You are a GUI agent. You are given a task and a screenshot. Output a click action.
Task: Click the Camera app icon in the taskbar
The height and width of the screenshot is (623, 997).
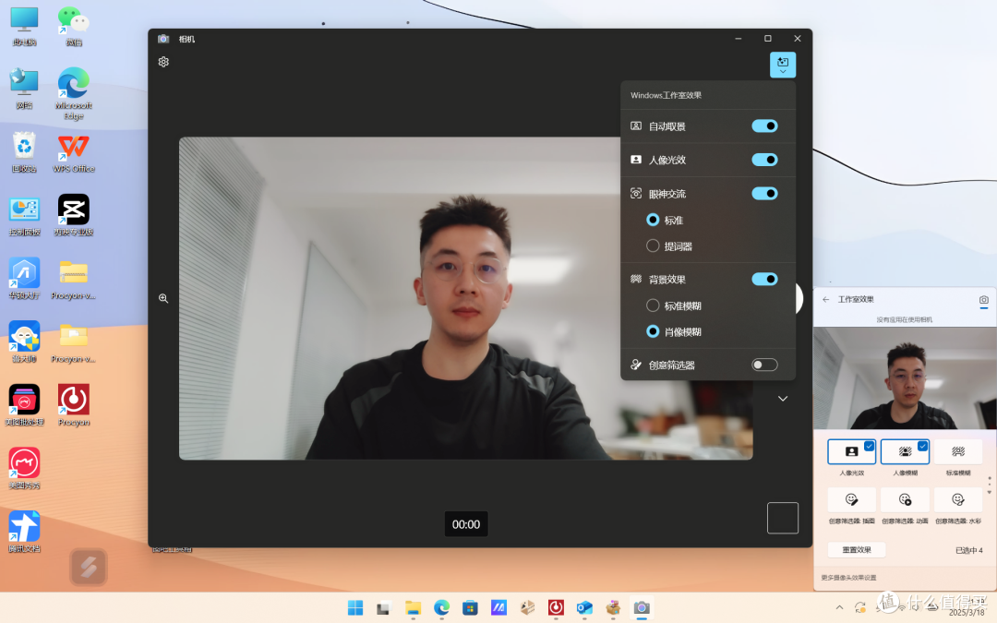pos(642,608)
